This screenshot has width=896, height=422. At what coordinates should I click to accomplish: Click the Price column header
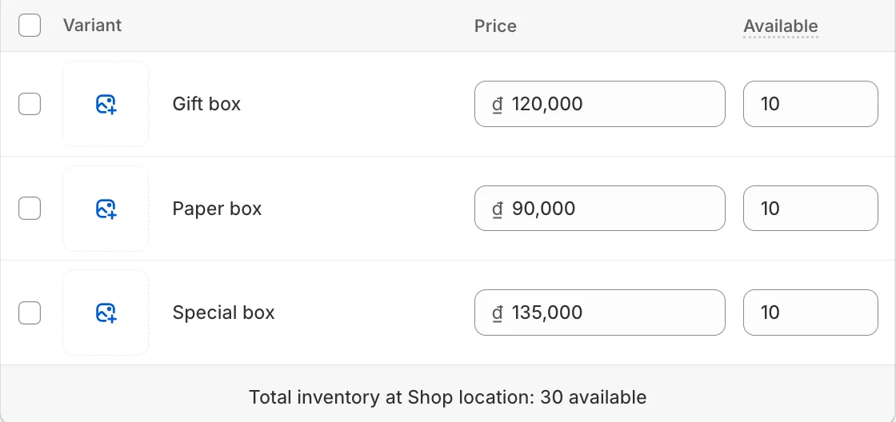[x=495, y=26]
